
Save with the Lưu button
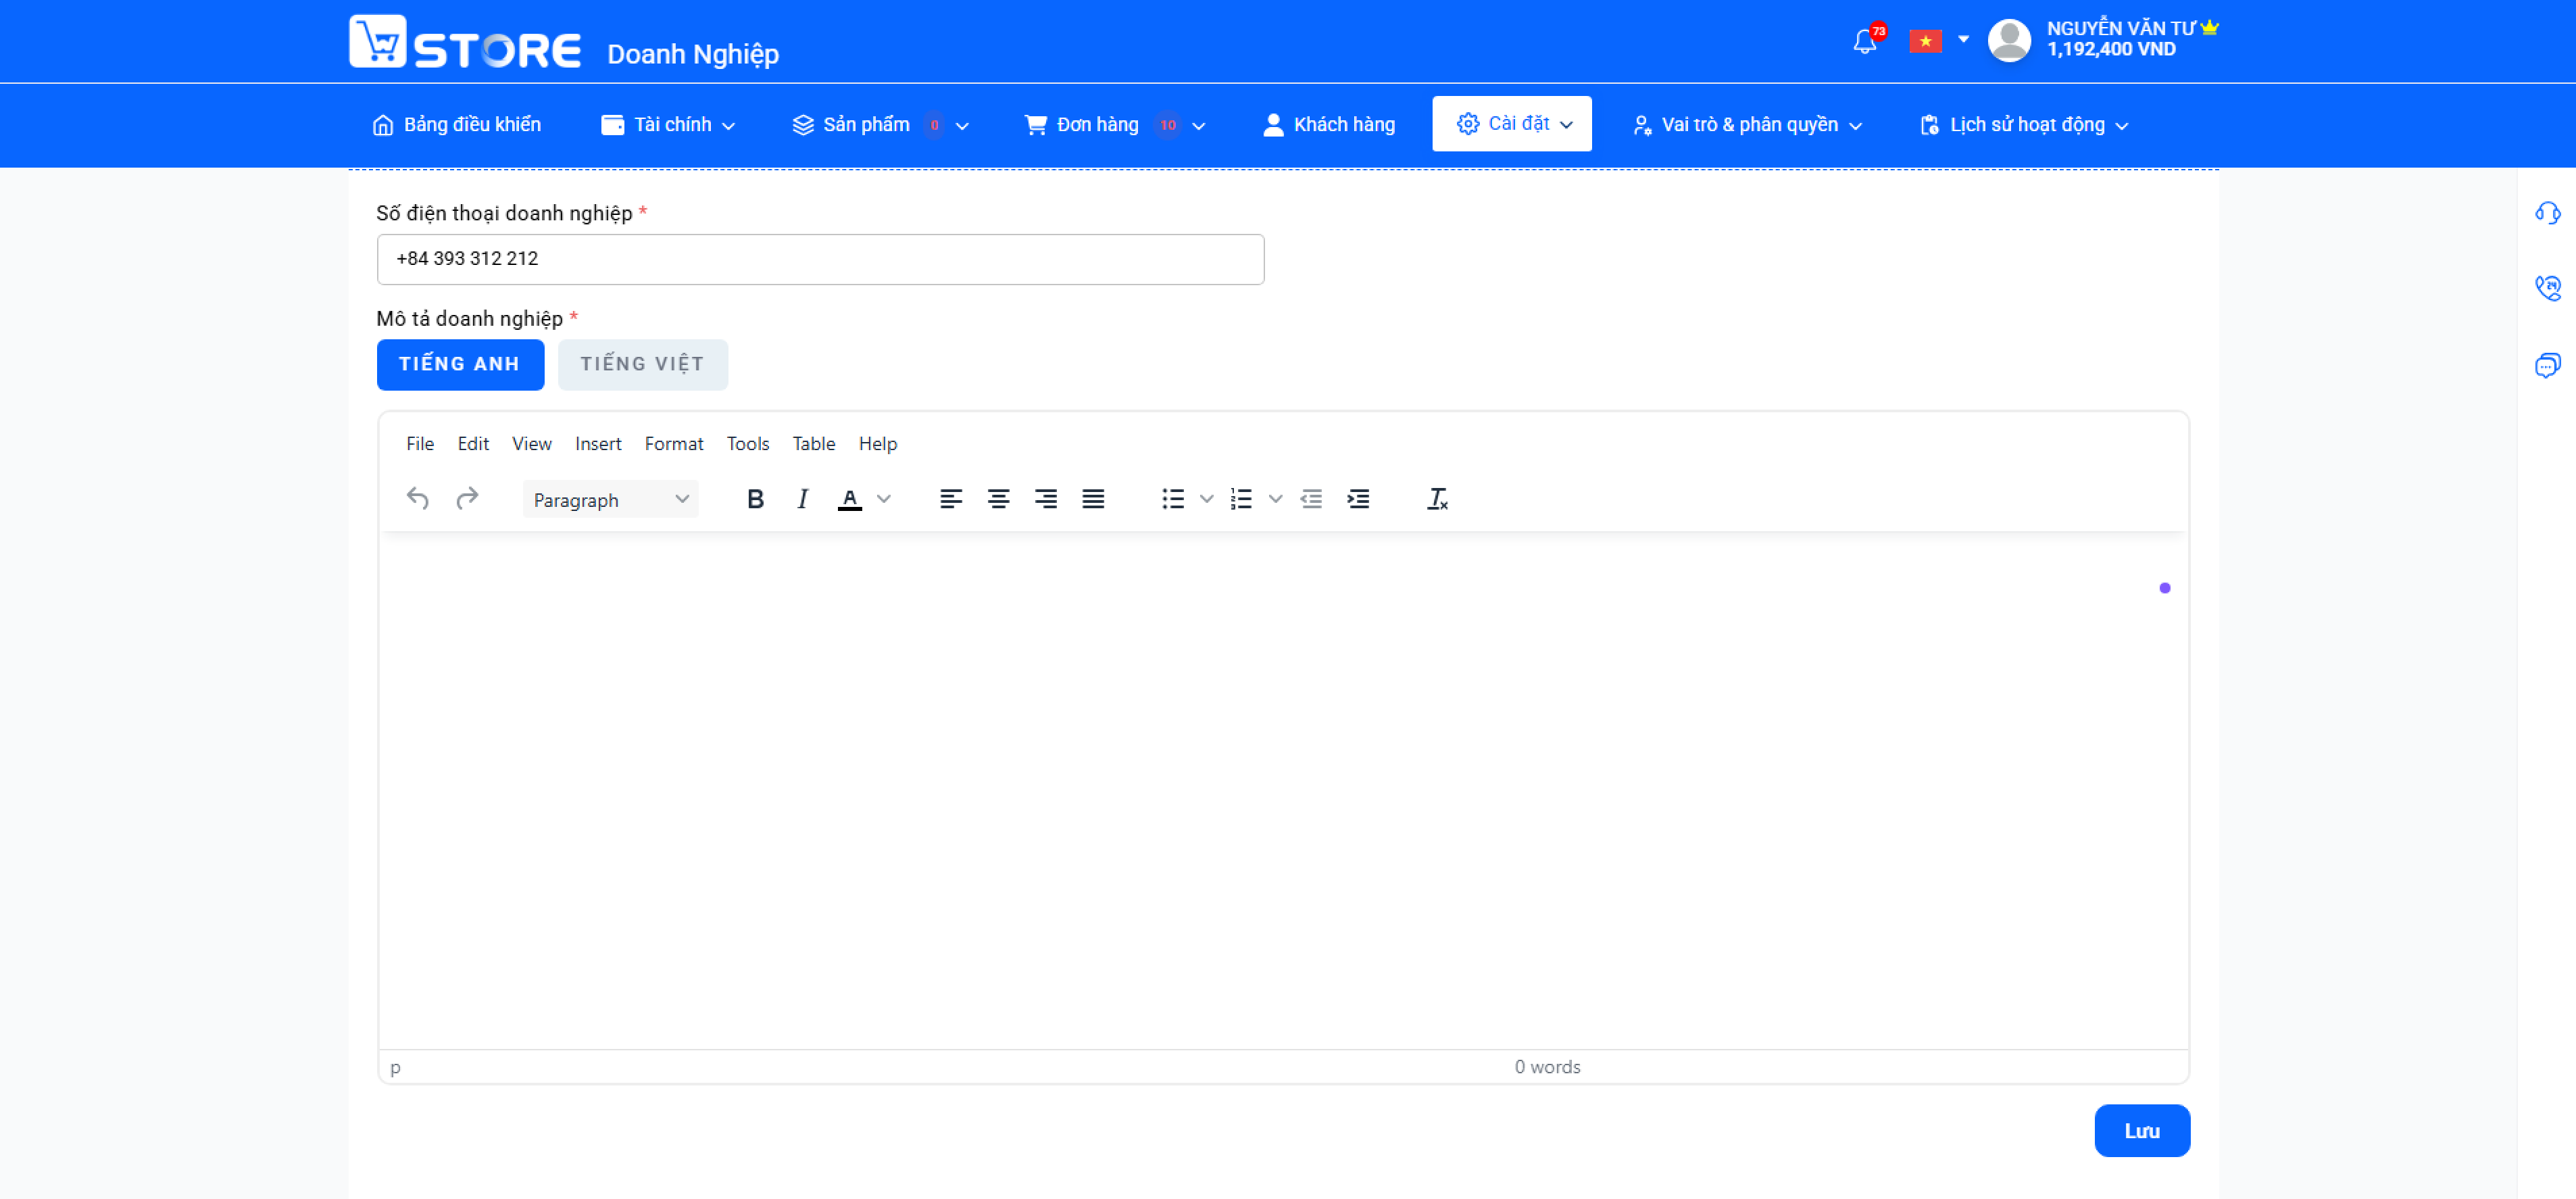[x=2142, y=1131]
